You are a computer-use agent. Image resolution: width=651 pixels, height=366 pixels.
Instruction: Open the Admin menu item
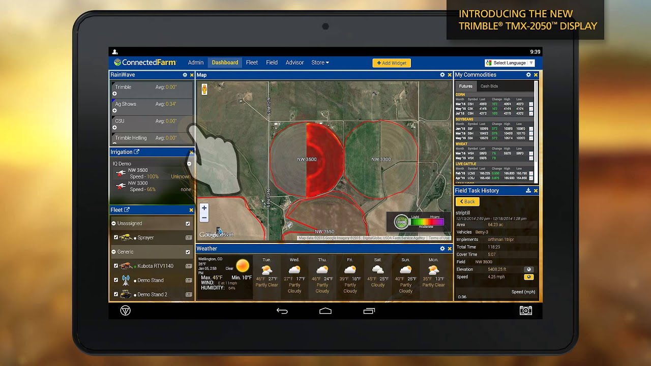click(196, 63)
